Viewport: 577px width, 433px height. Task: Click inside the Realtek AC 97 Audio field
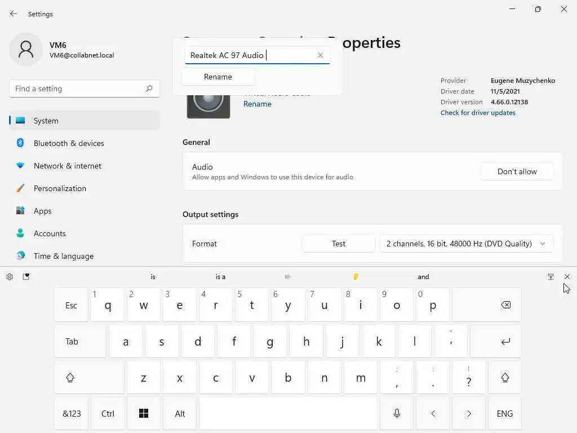pyautogui.click(x=257, y=55)
